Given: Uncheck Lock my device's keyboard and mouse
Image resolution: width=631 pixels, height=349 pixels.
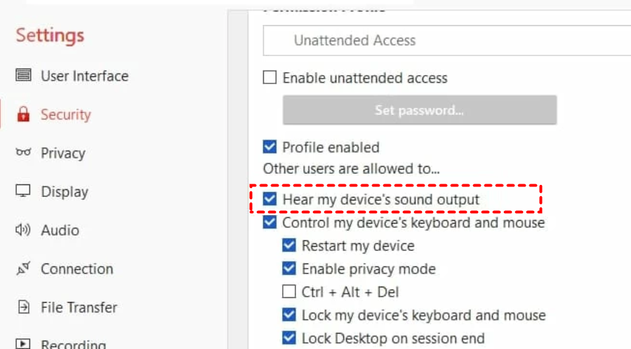Looking at the screenshot, I should click(x=289, y=315).
